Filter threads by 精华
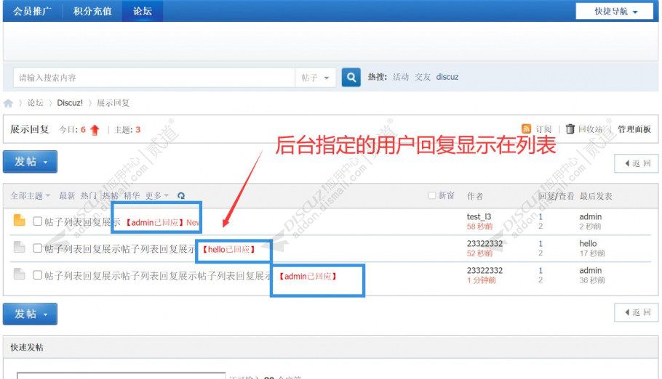The width and height of the screenshot is (662, 379). pyautogui.click(x=132, y=195)
